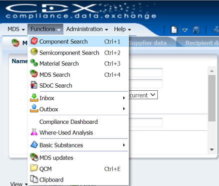This screenshot has width=219, height=186.
Task: Click the vertical scrollbar thumb
Action: pyautogui.click(x=212, y=98)
